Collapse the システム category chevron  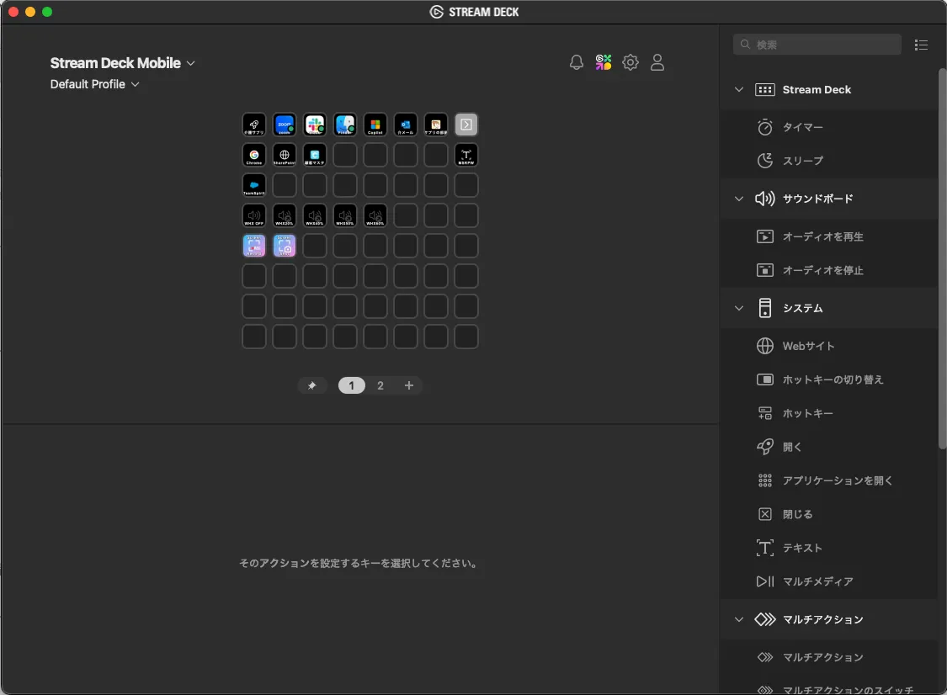pos(738,308)
